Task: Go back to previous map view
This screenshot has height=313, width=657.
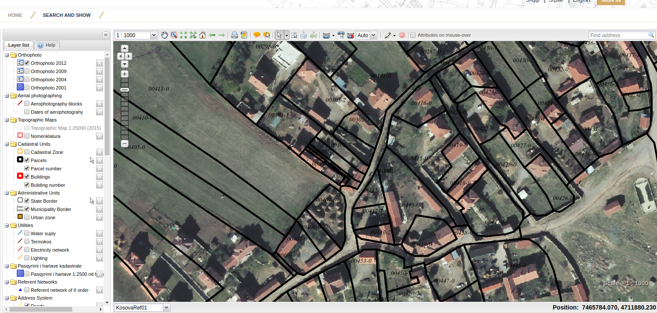Action: [212, 35]
